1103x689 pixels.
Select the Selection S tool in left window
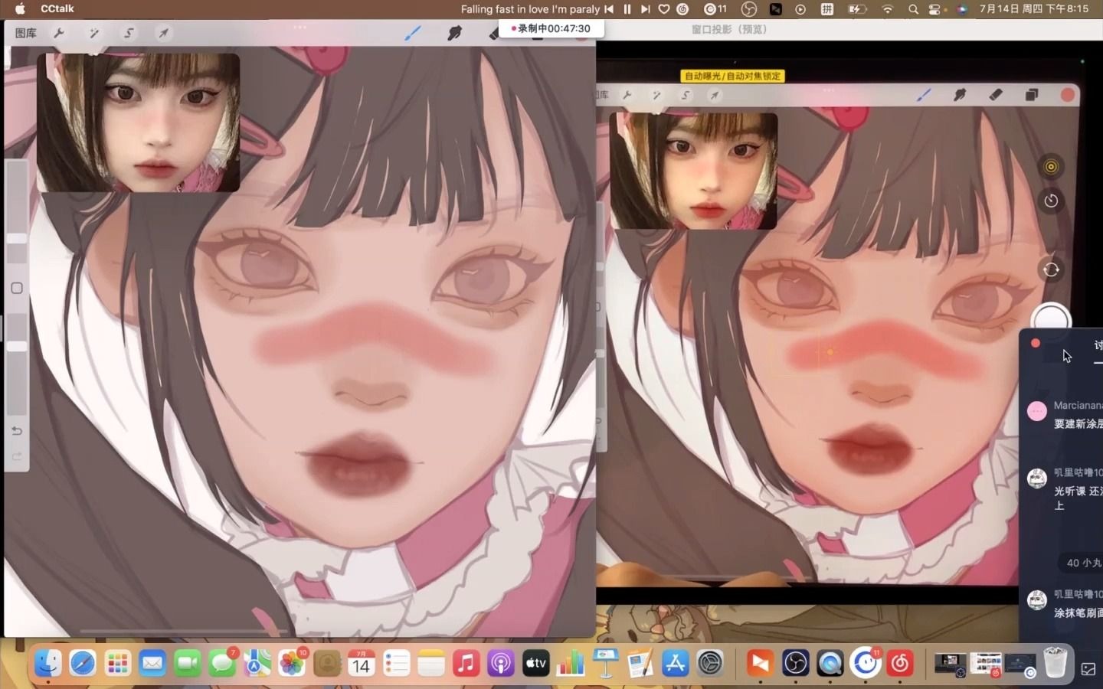pyautogui.click(x=129, y=33)
